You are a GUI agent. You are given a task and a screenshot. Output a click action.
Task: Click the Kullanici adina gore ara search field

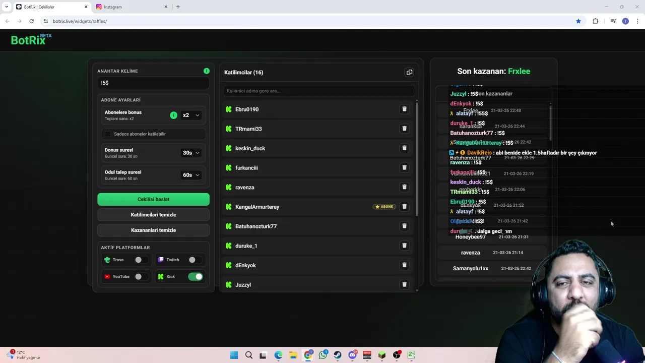coord(319,91)
